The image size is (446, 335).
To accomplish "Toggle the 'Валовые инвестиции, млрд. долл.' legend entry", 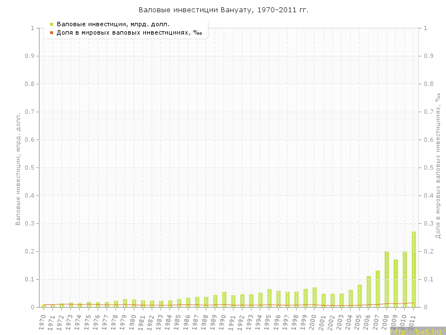I will (x=113, y=24).
